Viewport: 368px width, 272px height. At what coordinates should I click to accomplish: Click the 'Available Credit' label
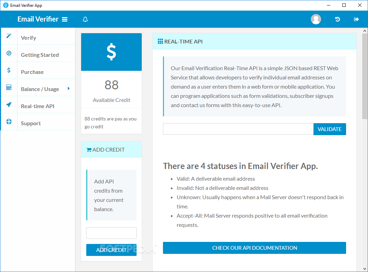pos(112,100)
